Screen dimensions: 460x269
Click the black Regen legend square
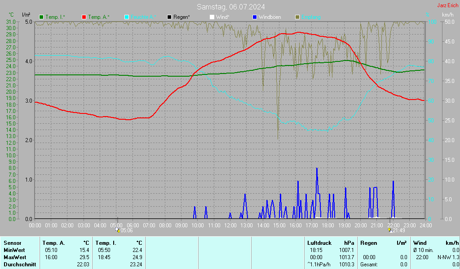[x=169, y=17]
